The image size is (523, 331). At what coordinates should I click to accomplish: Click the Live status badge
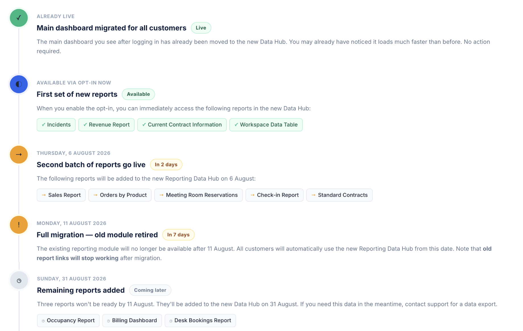click(201, 28)
